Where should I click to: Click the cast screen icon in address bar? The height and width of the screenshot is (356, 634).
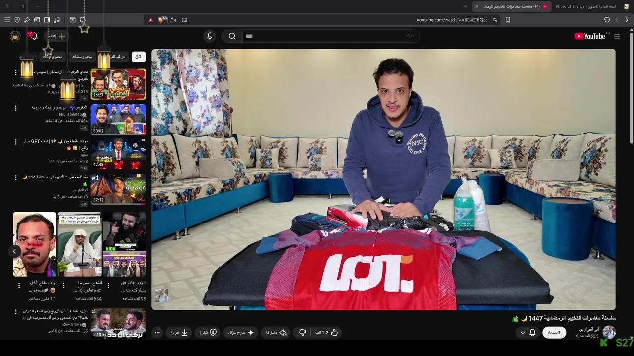[x=184, y=20]
